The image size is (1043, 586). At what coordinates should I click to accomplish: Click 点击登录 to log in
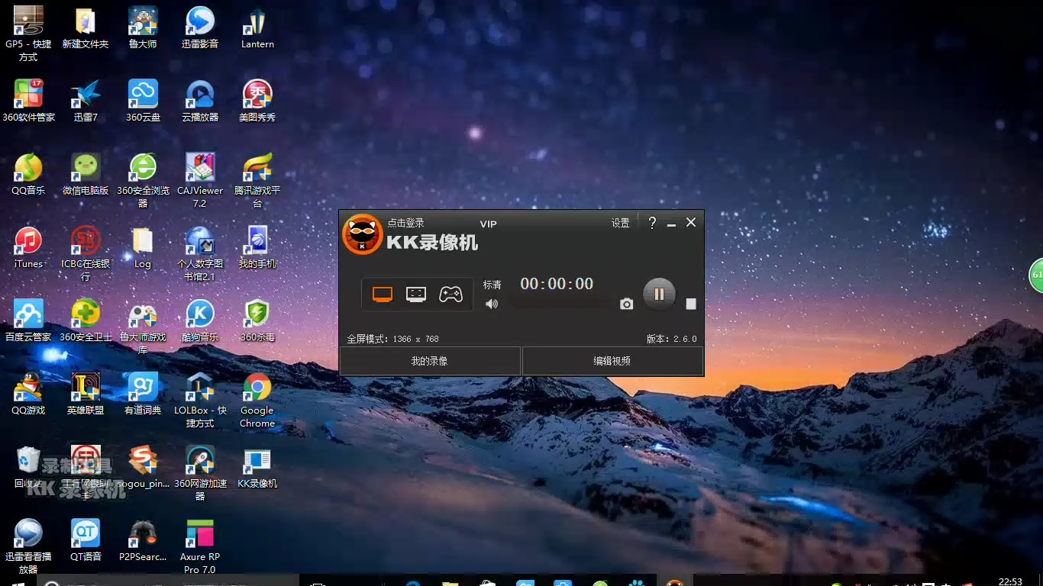(405, 223)
